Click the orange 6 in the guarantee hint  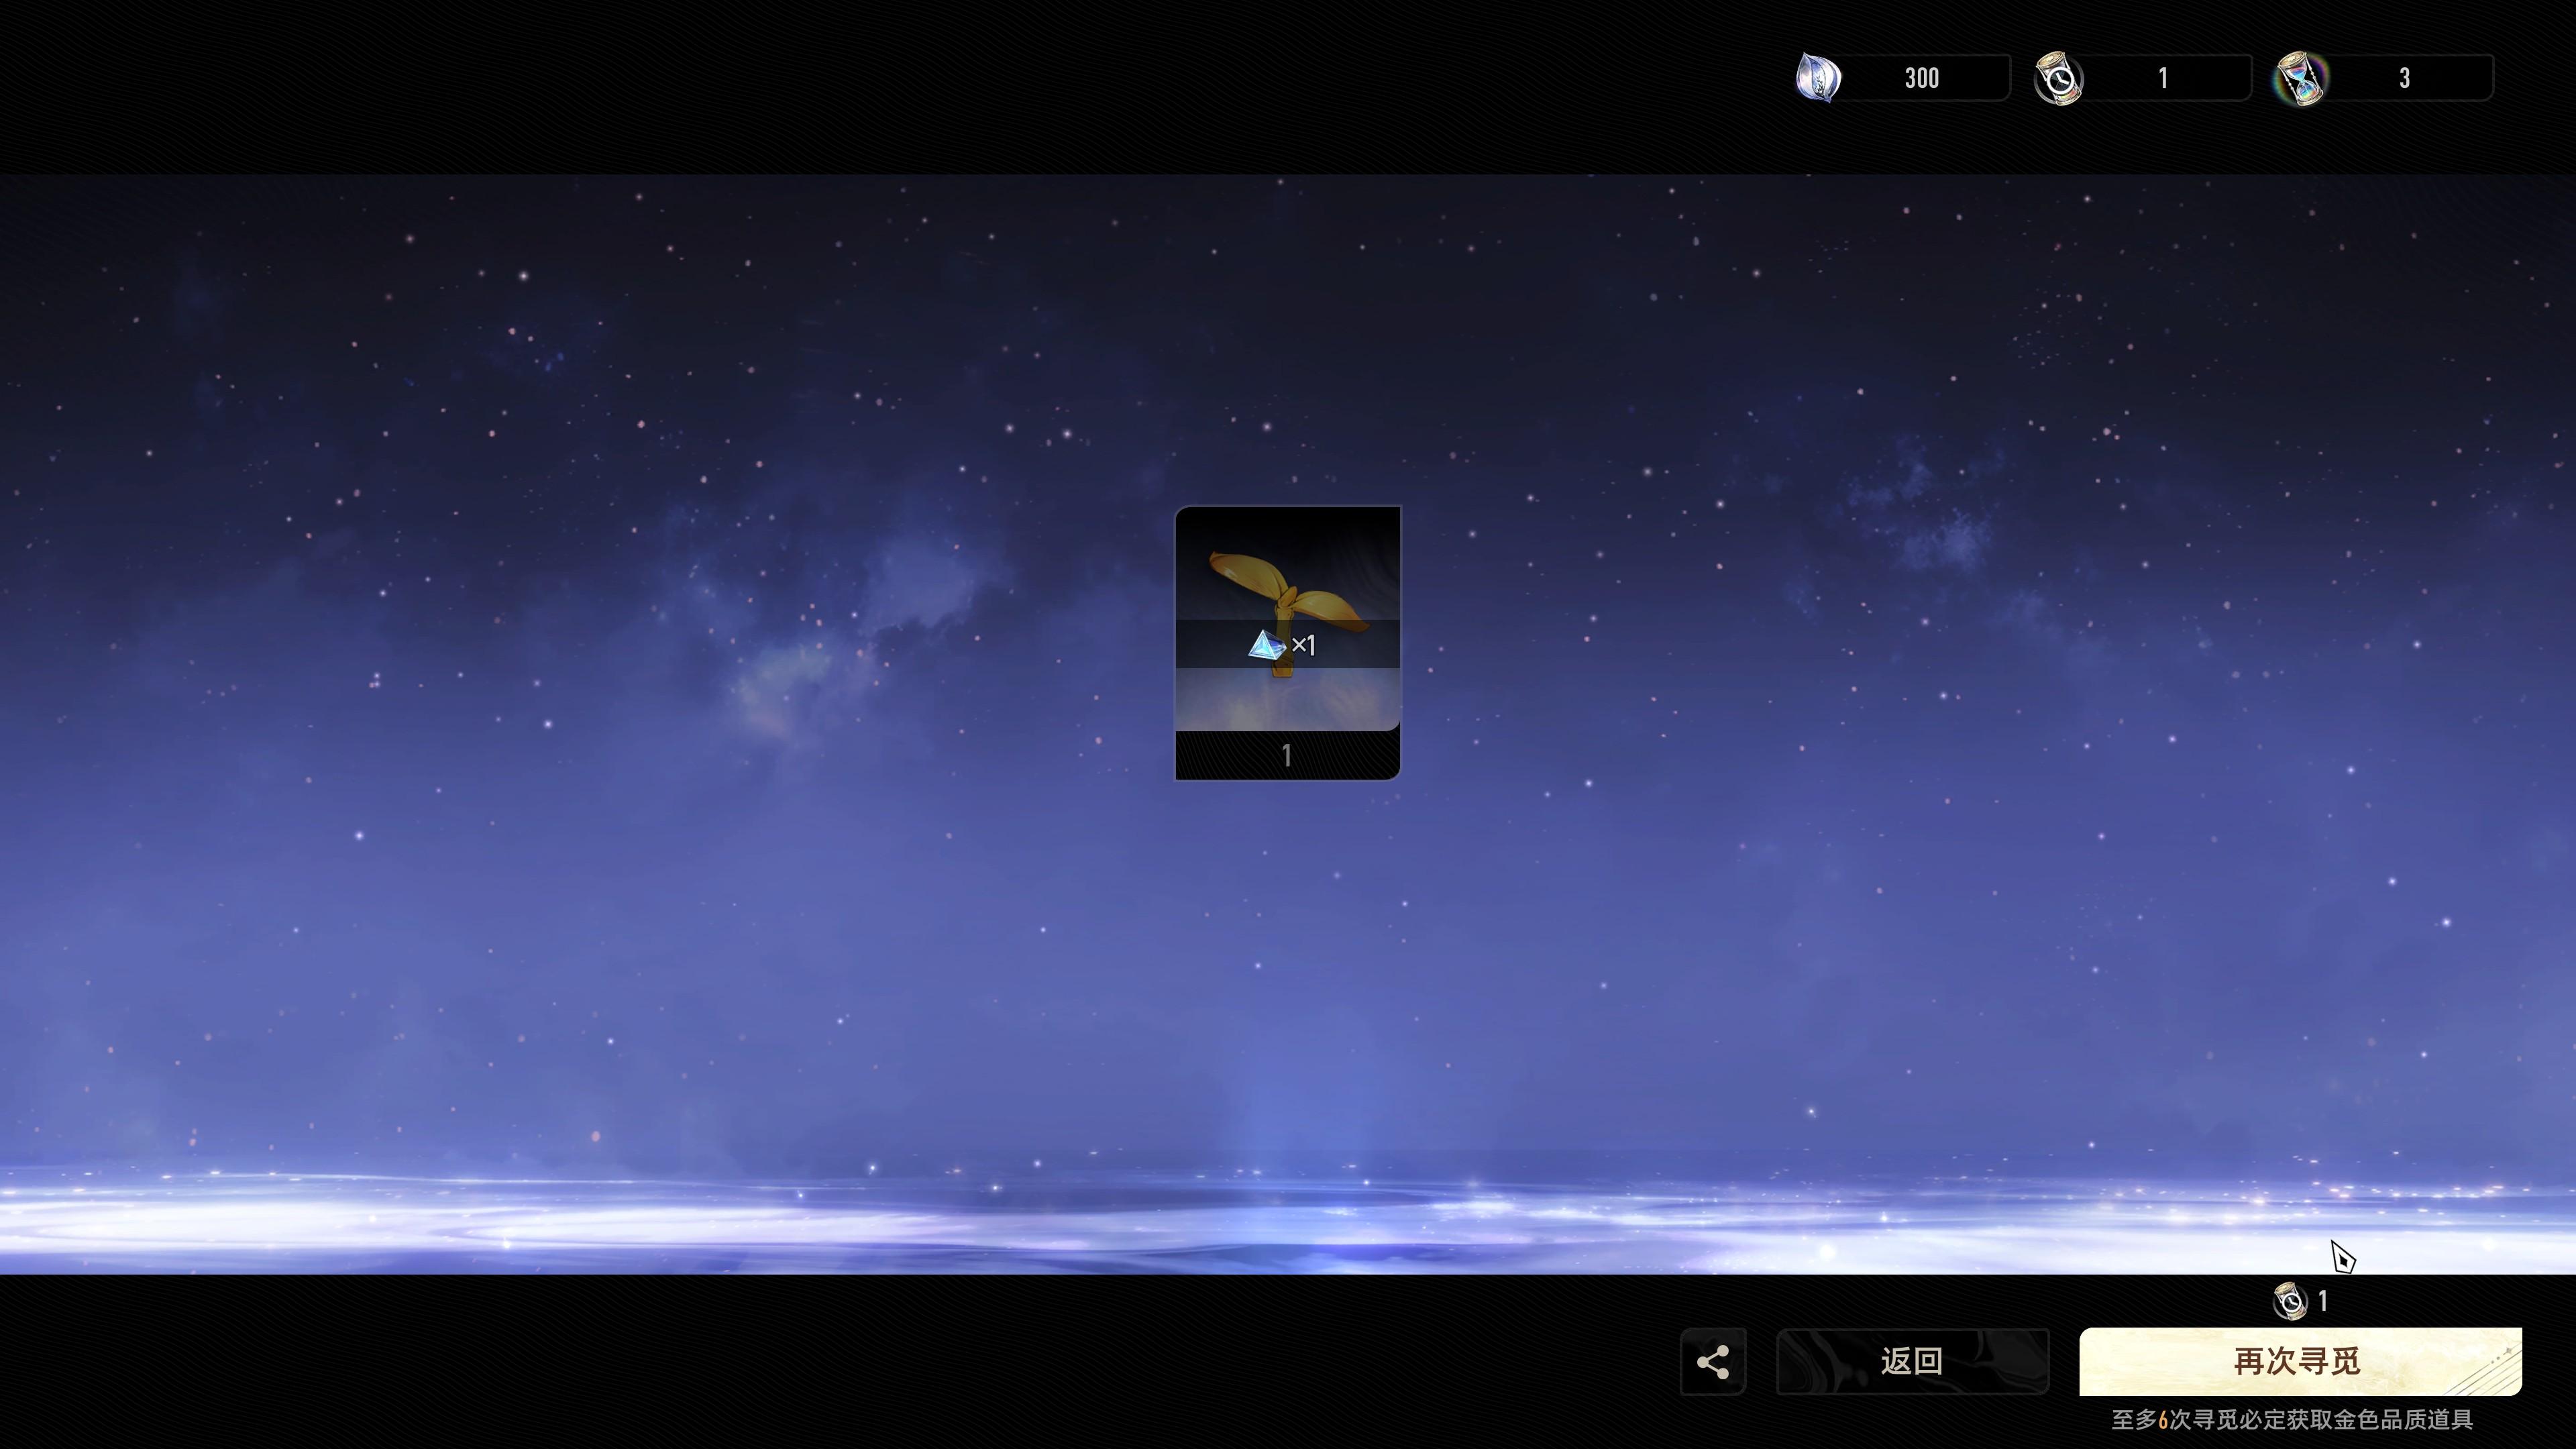tap(2163, 1420)
